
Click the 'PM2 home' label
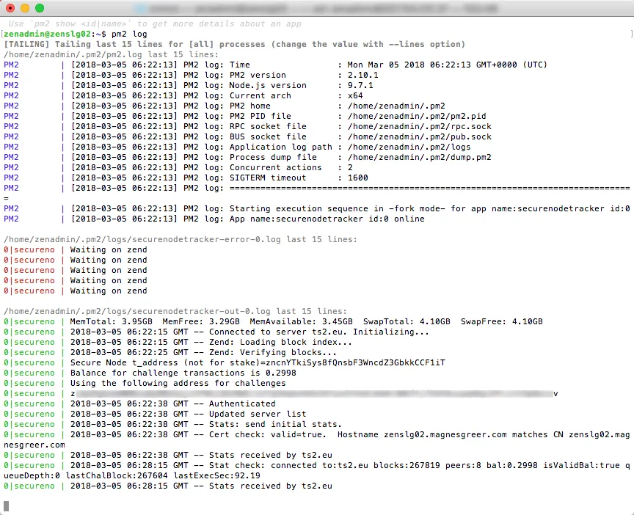(250, 106)
